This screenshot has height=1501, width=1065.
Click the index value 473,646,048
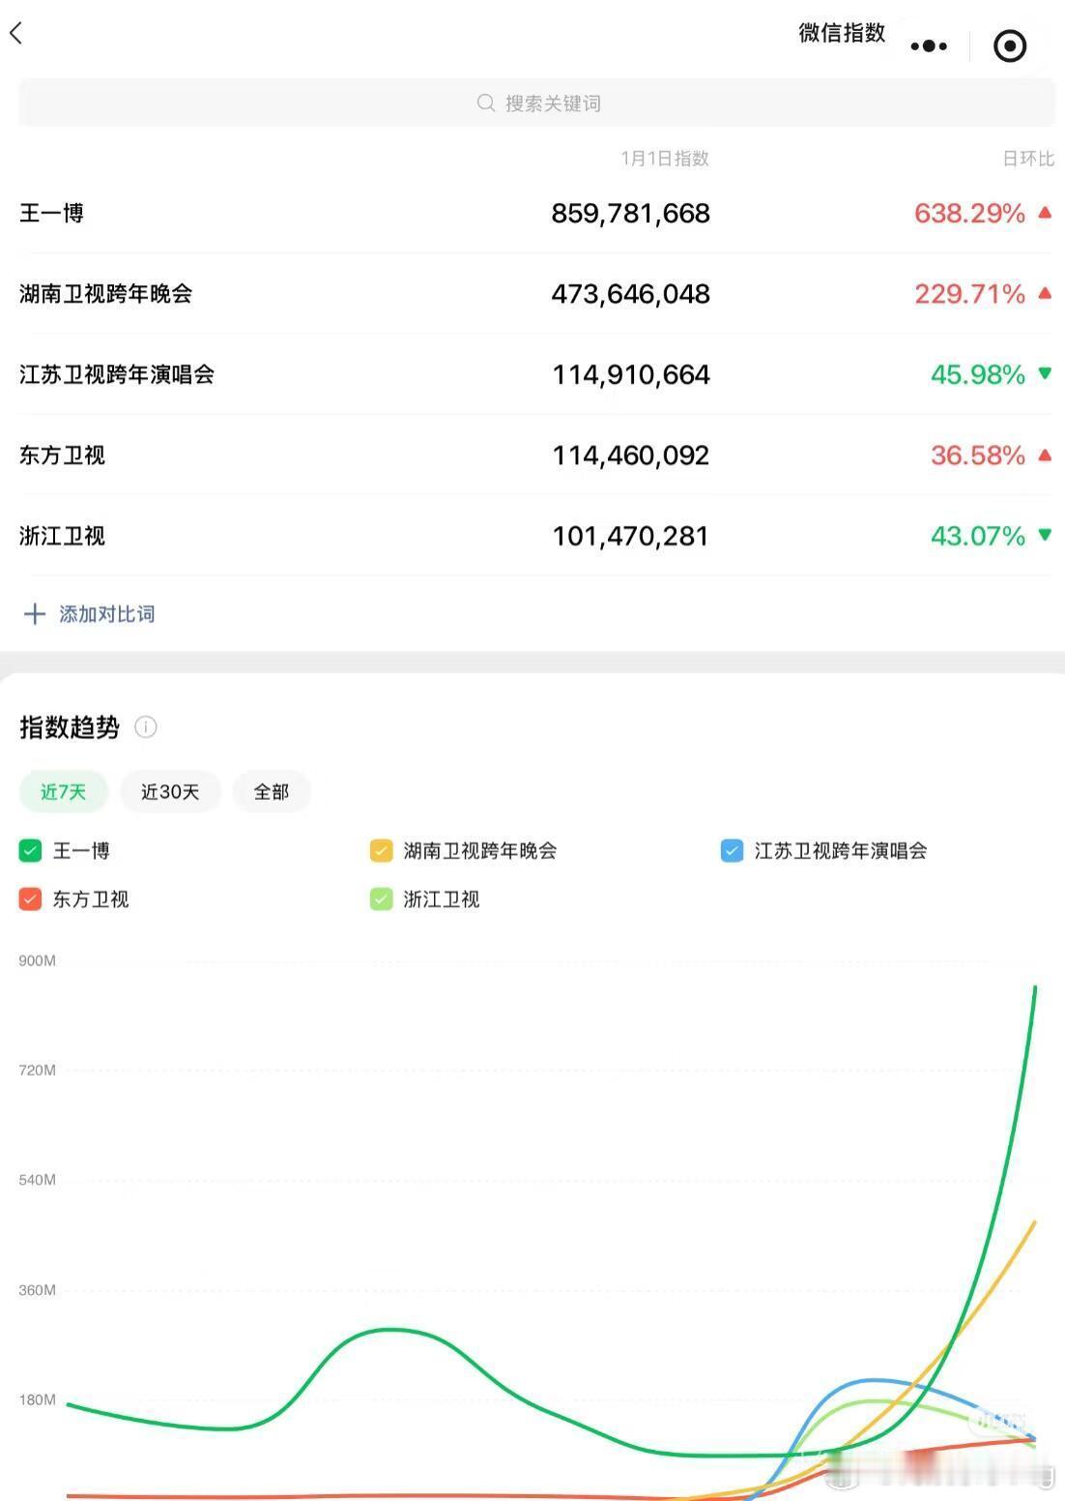[631, 294]
